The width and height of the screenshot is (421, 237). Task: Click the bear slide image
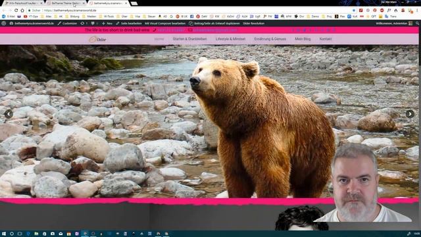tap(209, 121)
